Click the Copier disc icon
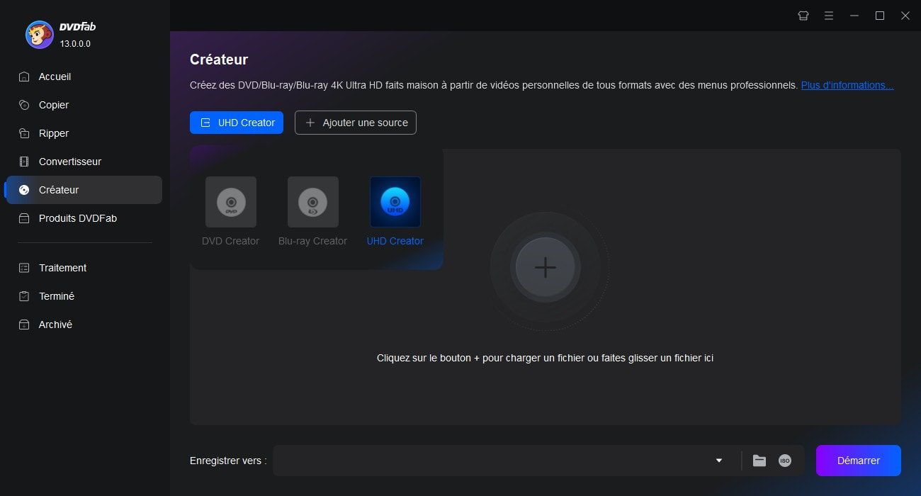 tap(24, 105)
